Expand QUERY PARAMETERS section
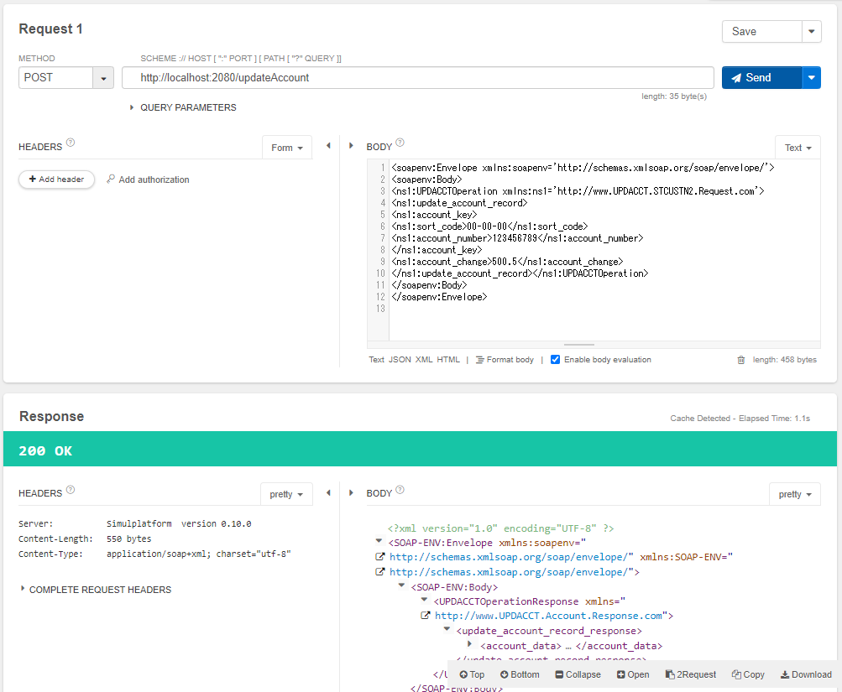The width and height of the screenshot is (842, 692). point(183,107)
